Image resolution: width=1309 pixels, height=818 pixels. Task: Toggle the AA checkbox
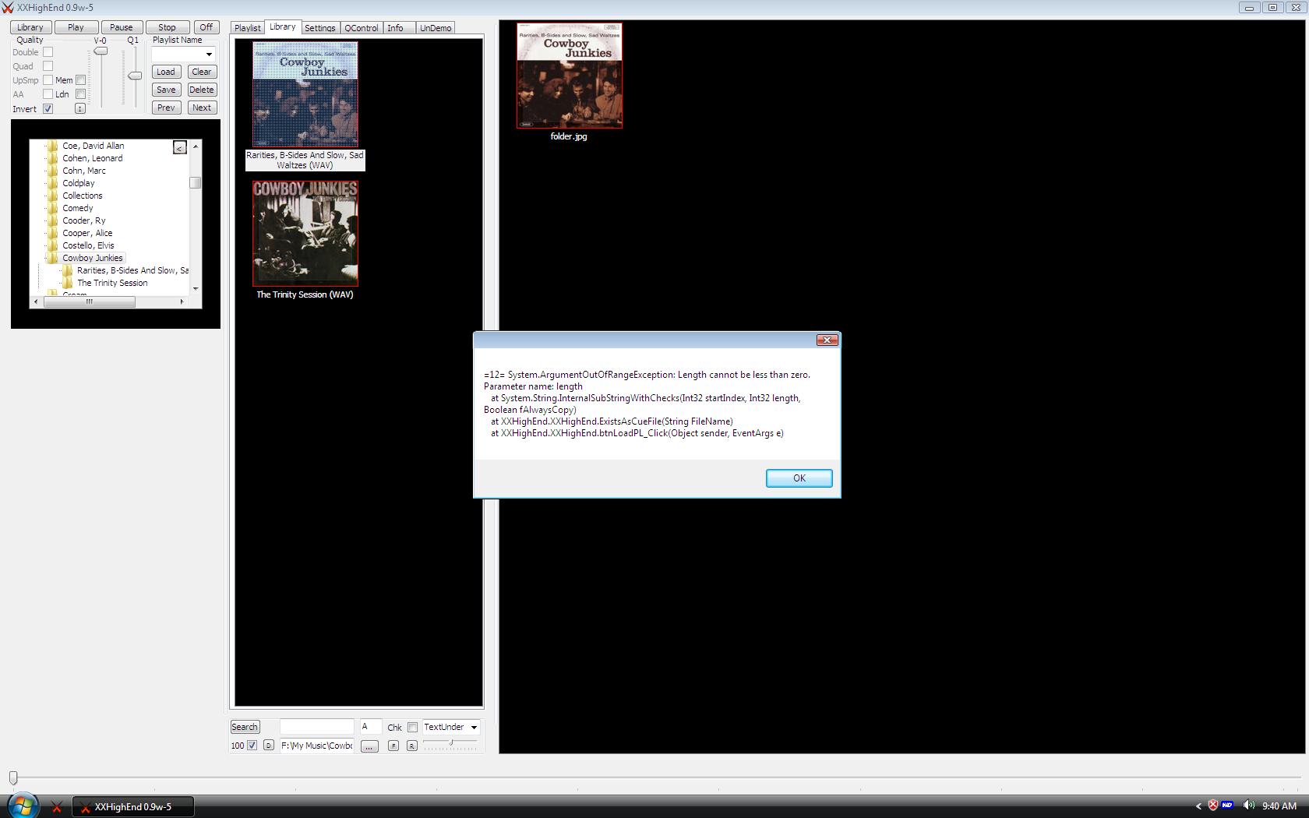pos(48,94)
